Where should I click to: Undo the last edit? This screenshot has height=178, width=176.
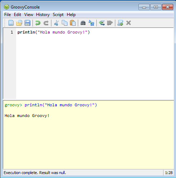pyautogui.click(x=38, y=23)
